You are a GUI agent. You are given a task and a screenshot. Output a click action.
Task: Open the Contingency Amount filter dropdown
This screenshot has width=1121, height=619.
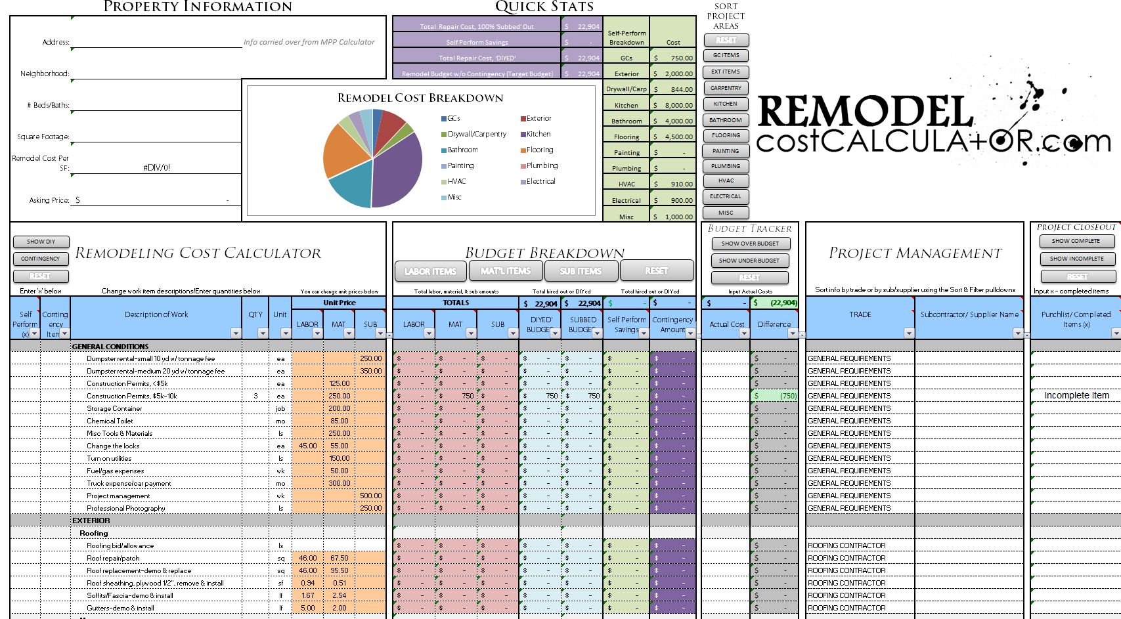click(x=690, y=333)
